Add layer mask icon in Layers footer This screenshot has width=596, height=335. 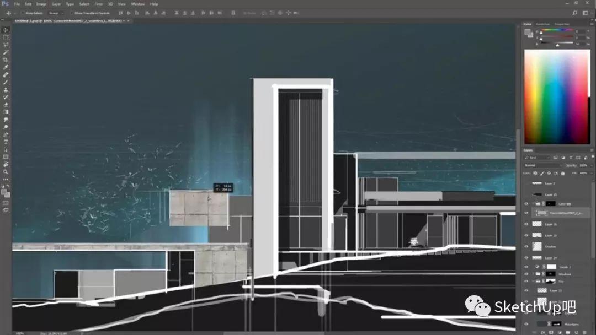tap(551, 332)
